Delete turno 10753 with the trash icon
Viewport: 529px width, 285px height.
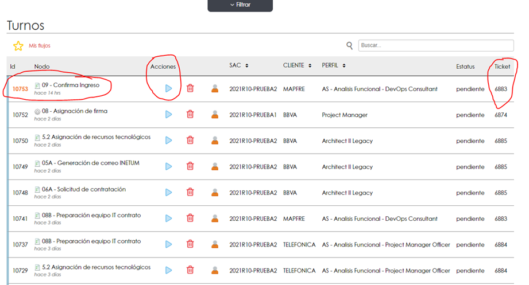tap(190, 88)
